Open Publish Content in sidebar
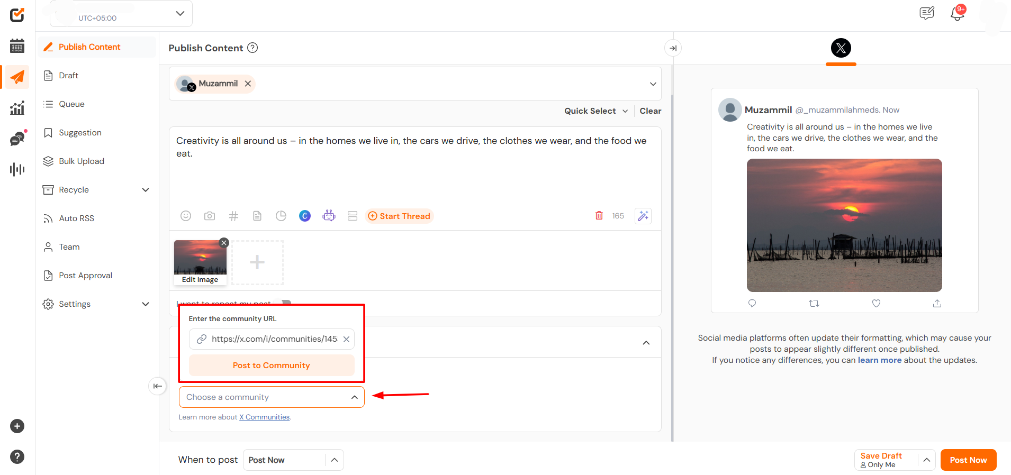The height and width of the screenshot is (475, 1011). pos(96,47)
